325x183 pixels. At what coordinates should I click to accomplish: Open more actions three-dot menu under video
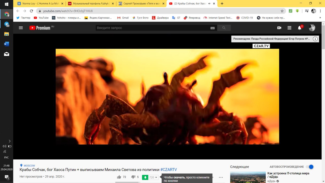[221, 177]
